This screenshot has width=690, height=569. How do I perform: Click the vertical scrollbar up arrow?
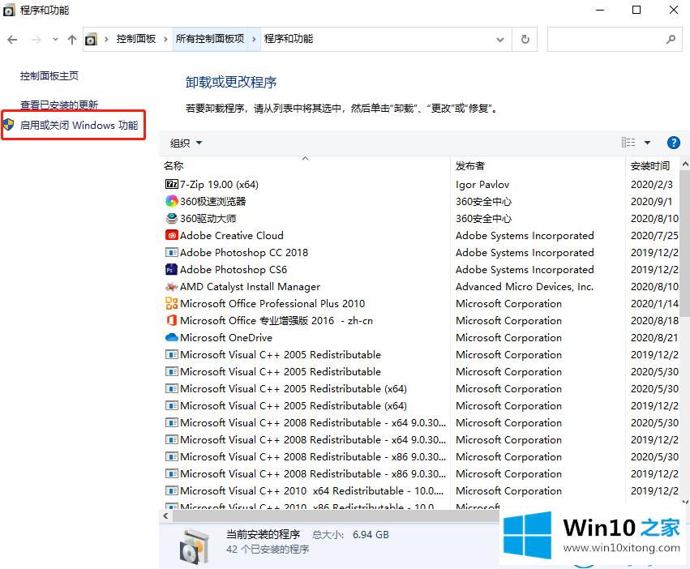pyautogui.click(x=684, y=165)
